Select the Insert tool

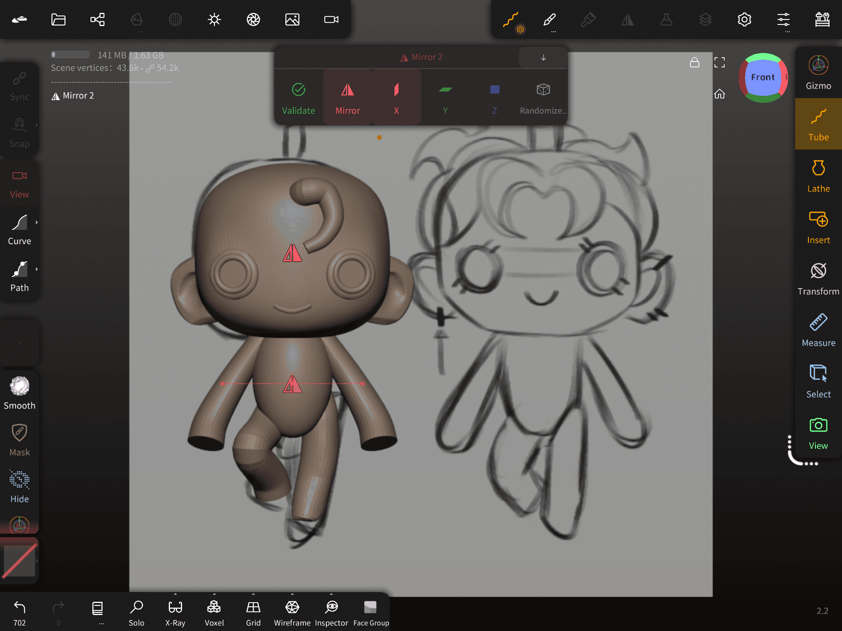click(818, 227)
